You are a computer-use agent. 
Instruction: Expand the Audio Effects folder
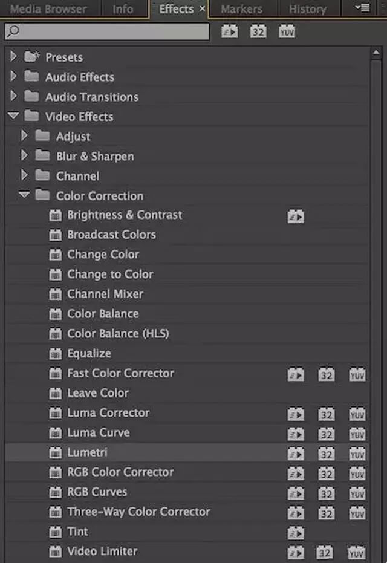point(14,77)
